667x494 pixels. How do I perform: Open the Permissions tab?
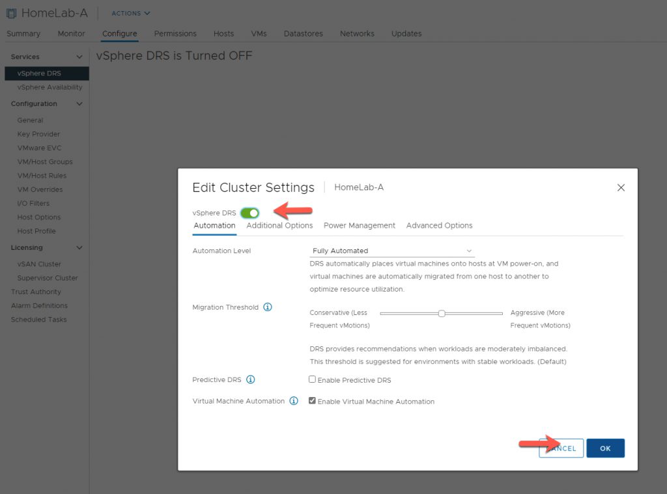click(175, 34)
